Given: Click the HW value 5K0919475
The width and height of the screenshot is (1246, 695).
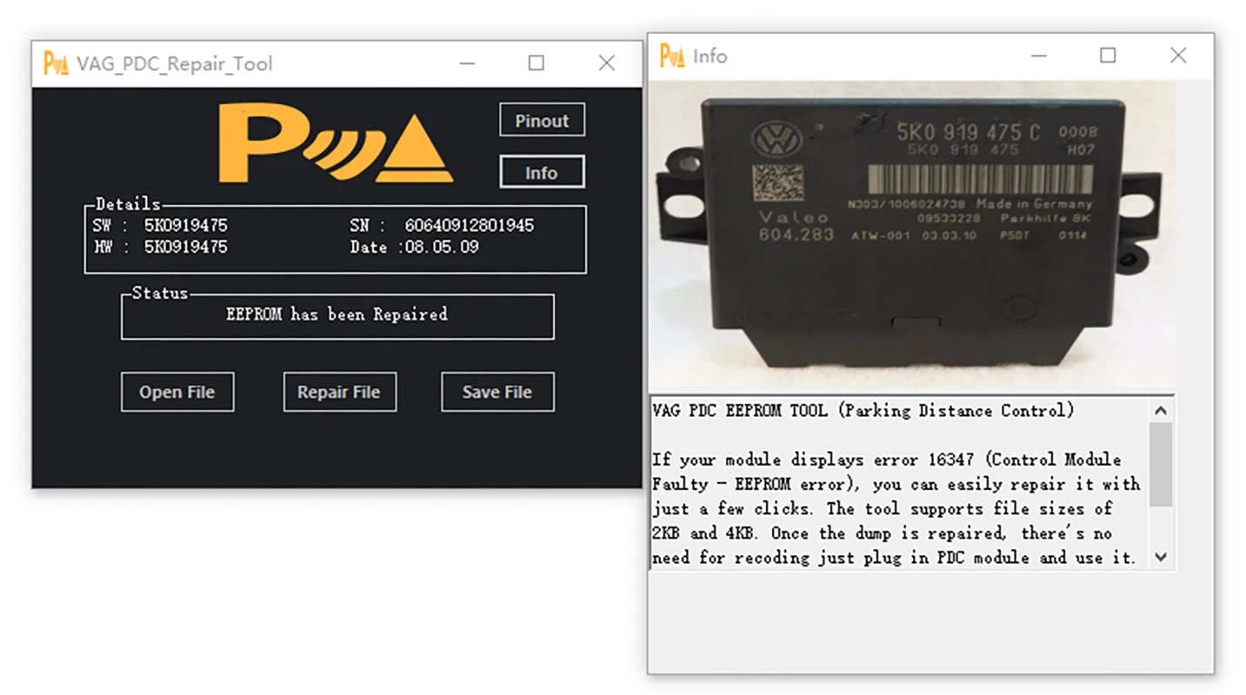Looking at the screenshot, I should click(x=186, y=248).
